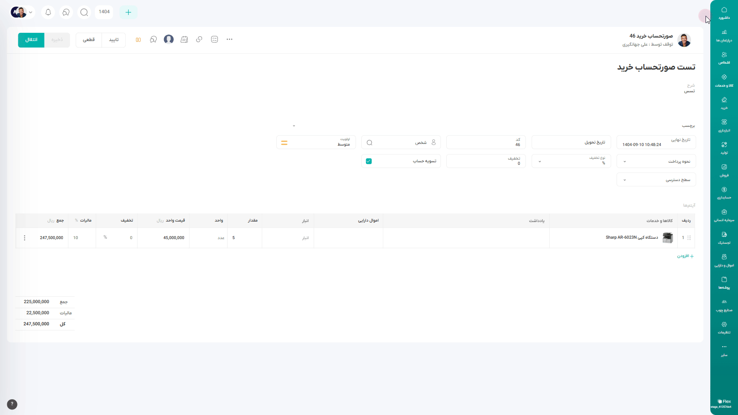Open the checklist icon in toolbar

[x=214, y=39]
